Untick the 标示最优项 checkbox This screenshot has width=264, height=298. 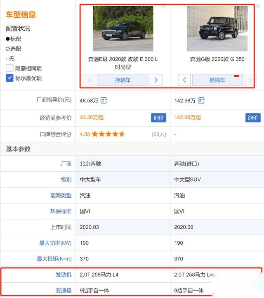[9, 78]
